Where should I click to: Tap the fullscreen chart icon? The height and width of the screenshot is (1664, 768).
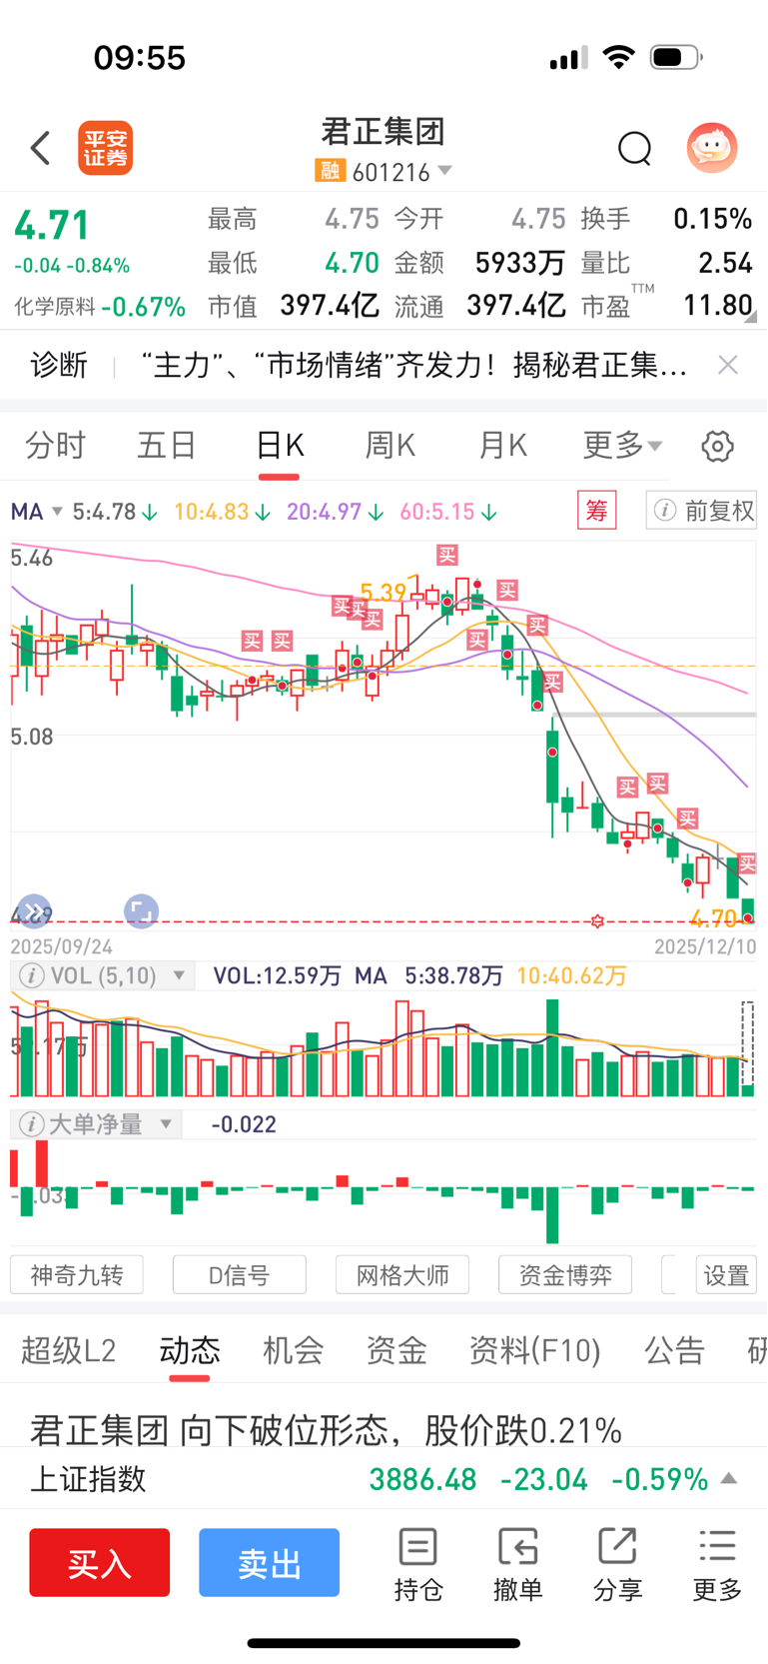pyautogui.click(x=141, y=911)
